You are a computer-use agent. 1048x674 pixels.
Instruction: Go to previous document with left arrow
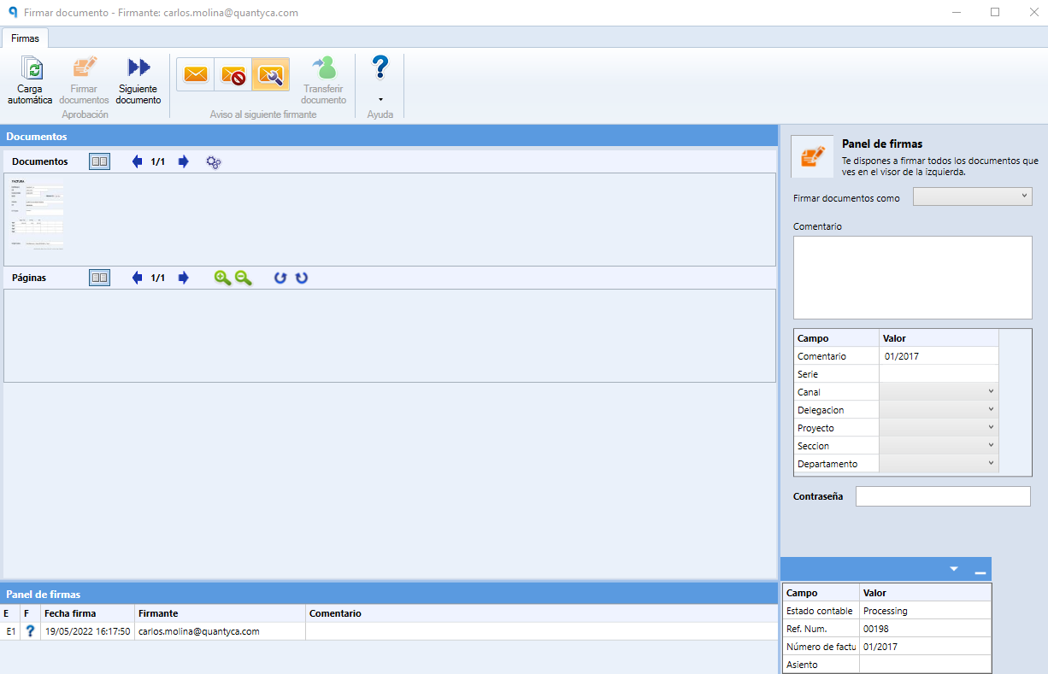pos(138,161)
